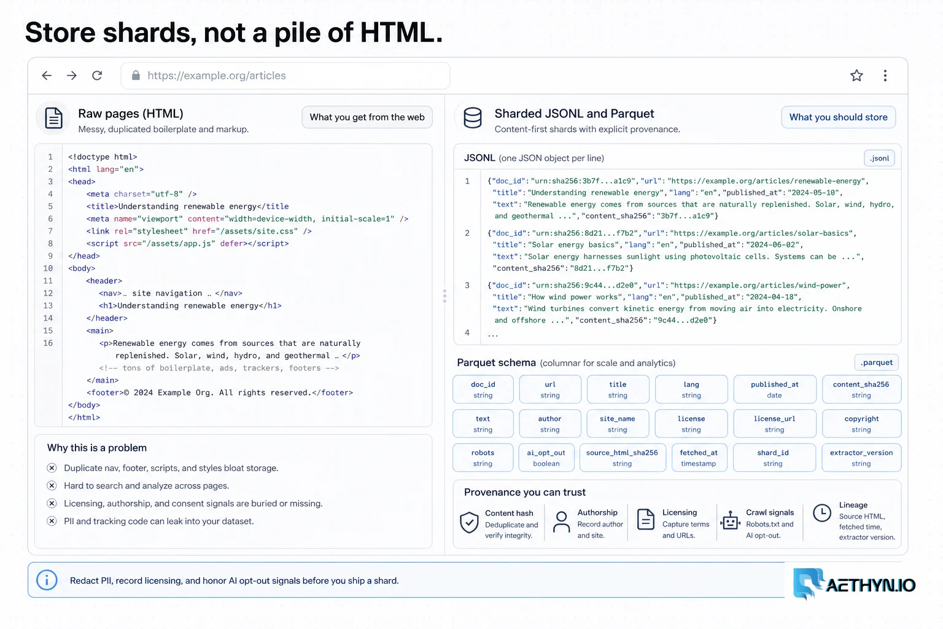
Task: Select the fetched_at timestamp field
Action: pos(699,458)
